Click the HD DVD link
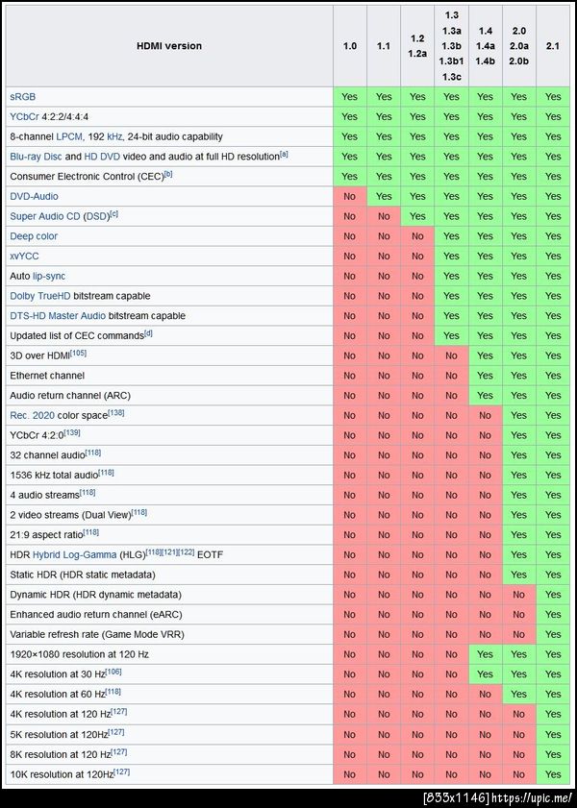The width and height of the screenshot is (577, 808). (104, 157)
